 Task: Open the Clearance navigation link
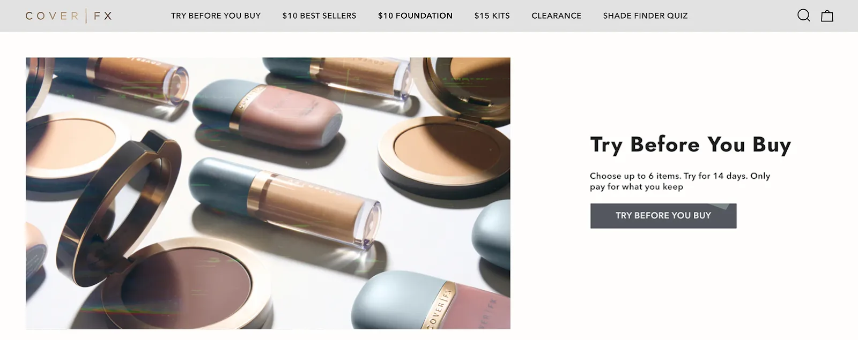[x=556, y=16]
